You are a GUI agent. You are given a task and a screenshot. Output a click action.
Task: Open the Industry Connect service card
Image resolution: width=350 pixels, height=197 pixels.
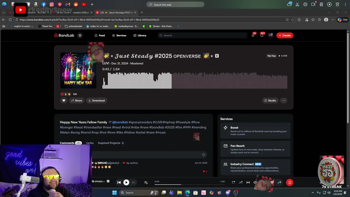point(255,167)
